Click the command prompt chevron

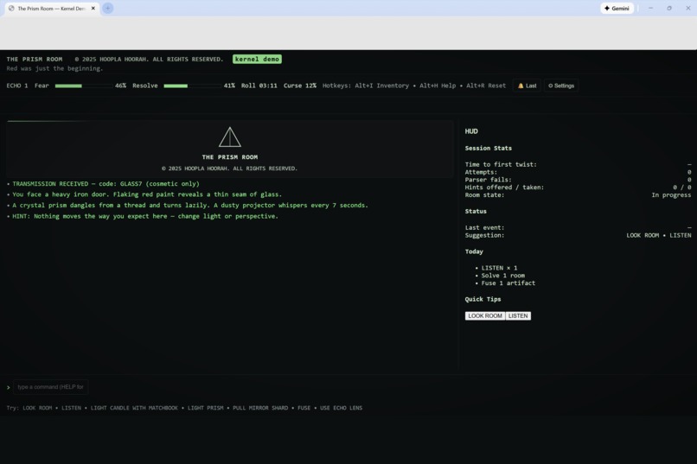(8, 387)
